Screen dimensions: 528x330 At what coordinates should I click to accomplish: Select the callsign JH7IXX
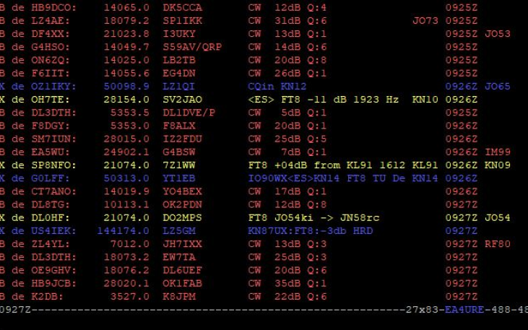coord(182,244)
